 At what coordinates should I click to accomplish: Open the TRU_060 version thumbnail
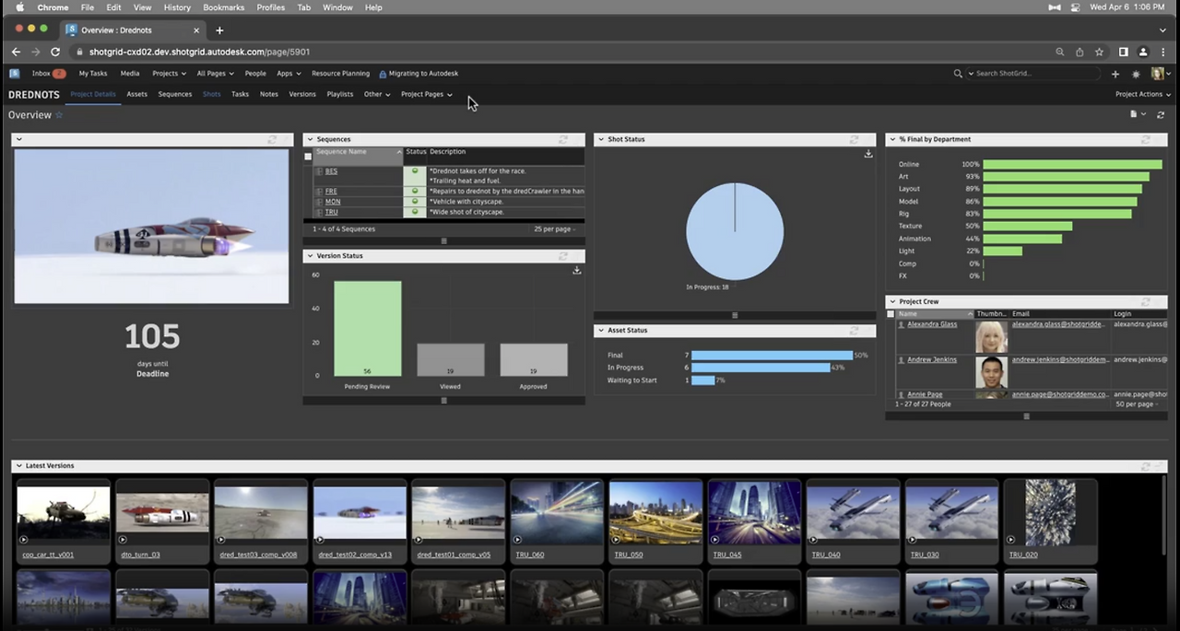tap(557, 512)
